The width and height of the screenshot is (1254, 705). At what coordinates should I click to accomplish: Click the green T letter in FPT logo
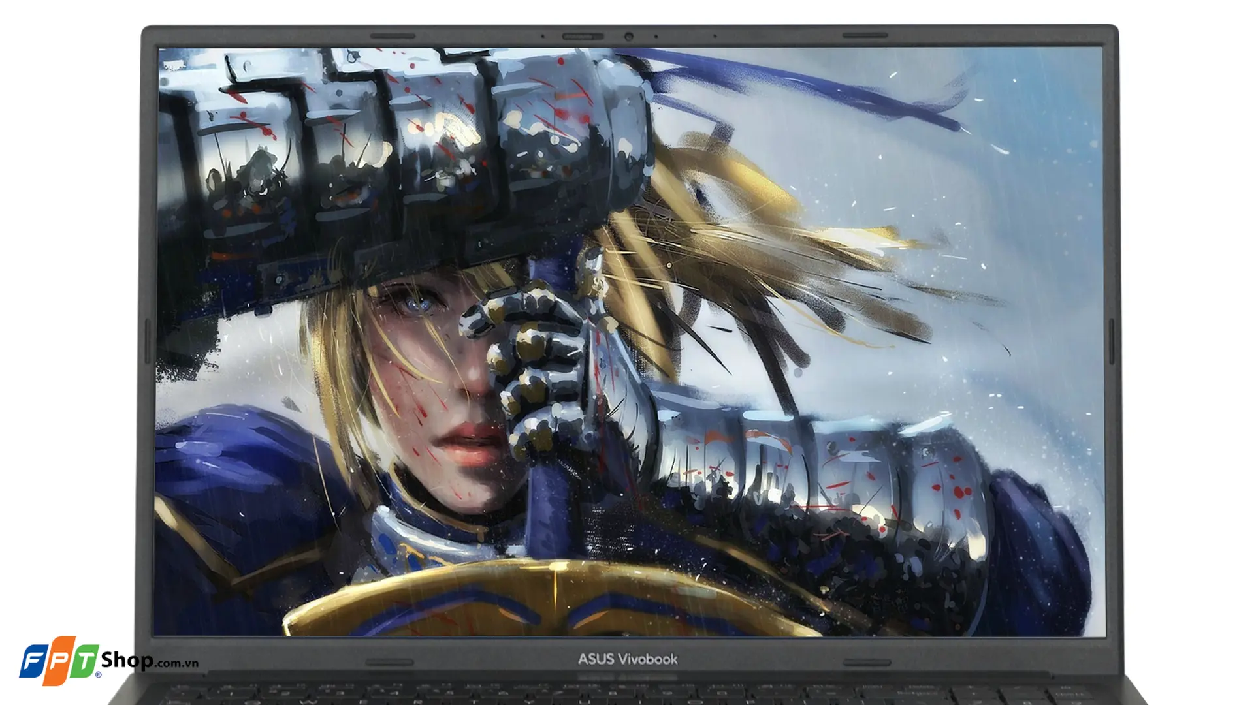[85, 659]
